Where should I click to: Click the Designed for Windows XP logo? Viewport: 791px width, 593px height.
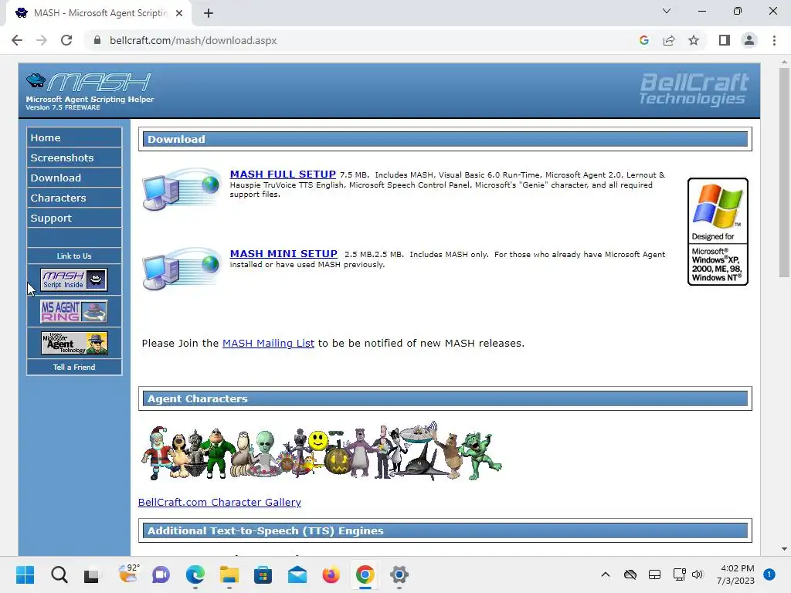(718, 232)
